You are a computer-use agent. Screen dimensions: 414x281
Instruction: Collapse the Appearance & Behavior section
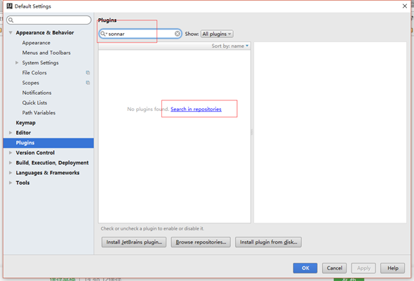pos(11,33)
